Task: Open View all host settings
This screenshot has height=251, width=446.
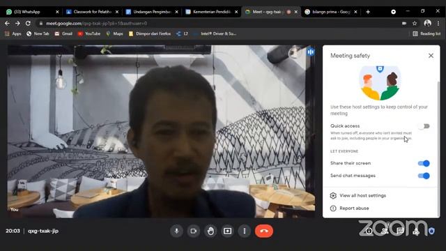Action: (362, 195)
